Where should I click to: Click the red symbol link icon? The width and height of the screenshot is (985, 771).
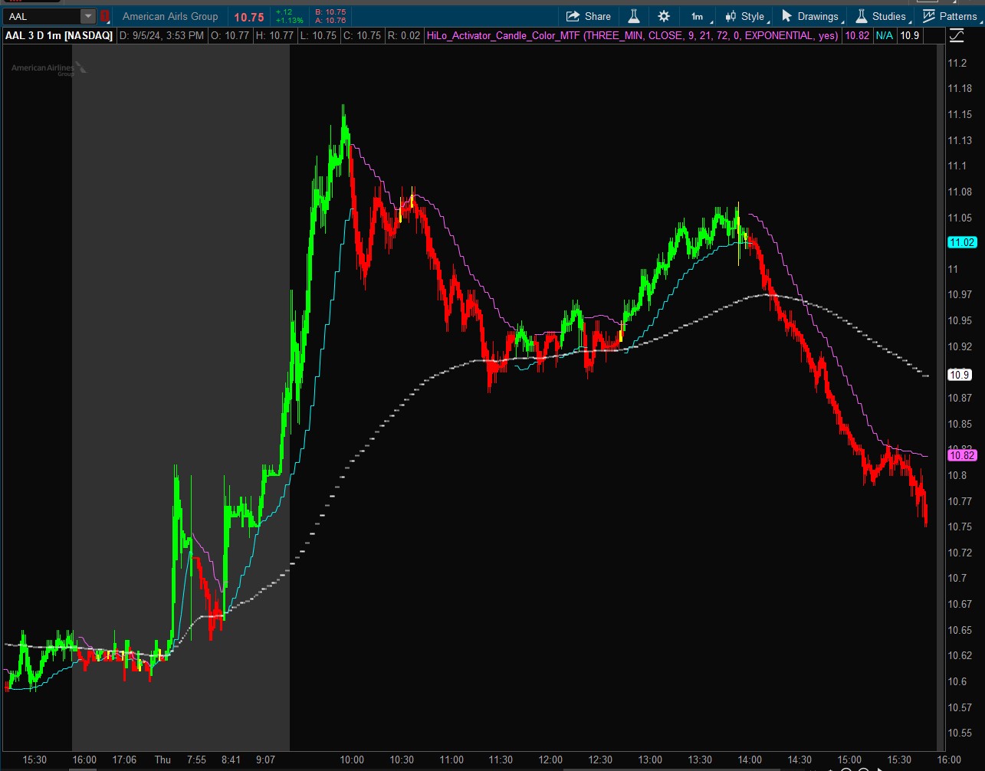pyautogui.click(x=105, y=16)
